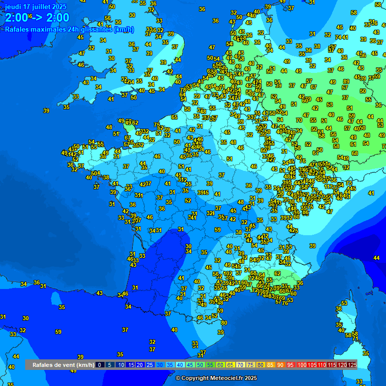Pick the cyan legend swatch labeled 40
The width and height of the screenshot is (386, 386).
[x=180, y=365]
